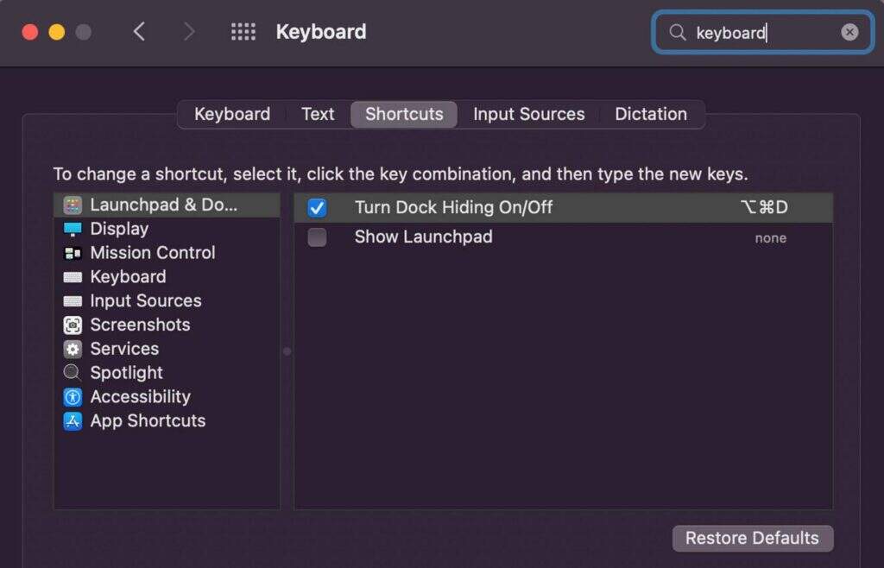
Task: Open the show-all preferences grid icon
Action: coord(243,32)
